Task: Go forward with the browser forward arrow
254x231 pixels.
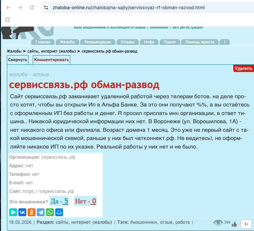Action: (x=20, y=8)
